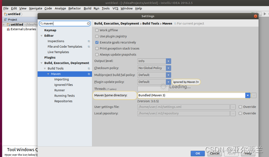This screenshot has height=157, width=269.
Task: Open the Refactor menu
Action: pyautogui.click(x=75, y=8)
